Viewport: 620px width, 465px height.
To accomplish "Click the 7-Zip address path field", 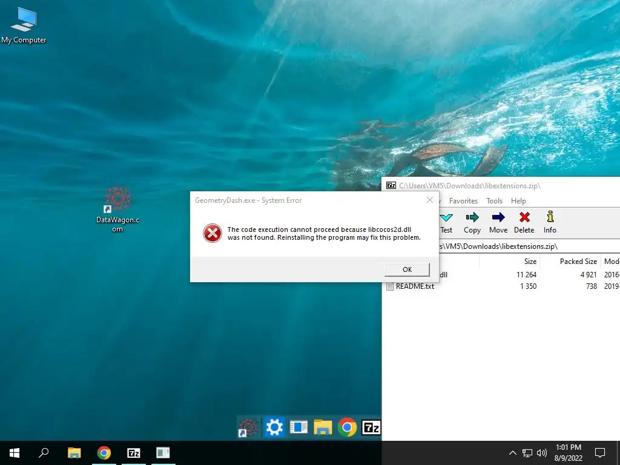I will pyautogui.click(x=529, y=246).
